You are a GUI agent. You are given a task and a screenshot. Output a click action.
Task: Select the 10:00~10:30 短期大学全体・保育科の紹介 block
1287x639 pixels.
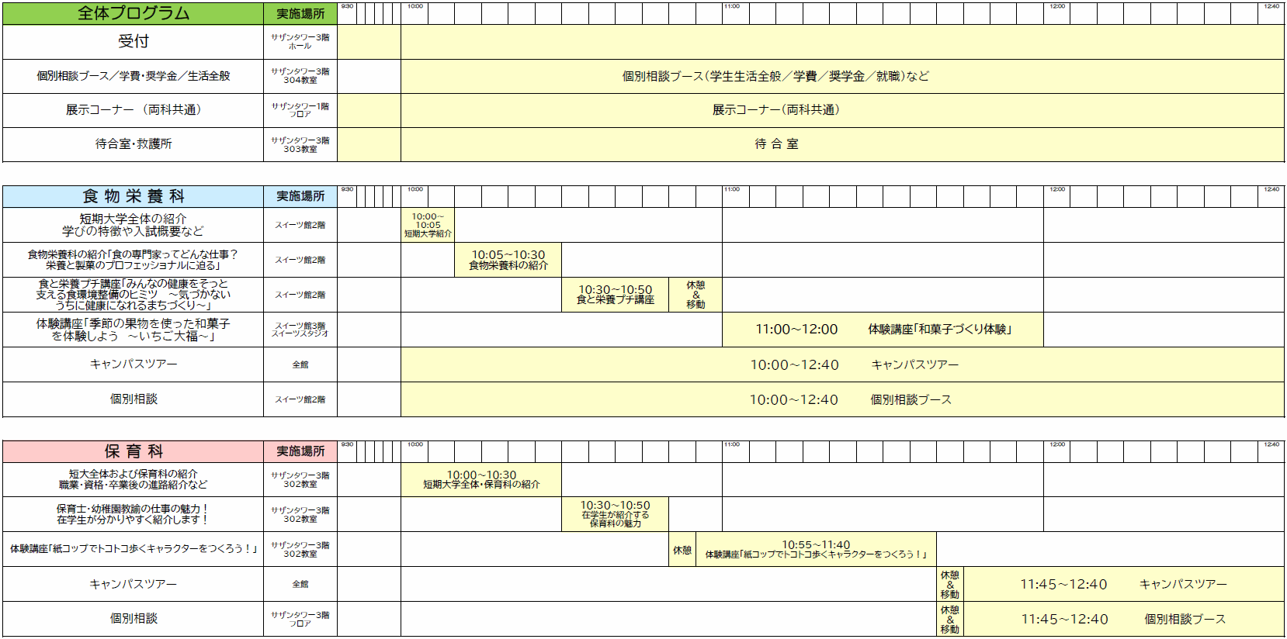click(x=481, y=480)
